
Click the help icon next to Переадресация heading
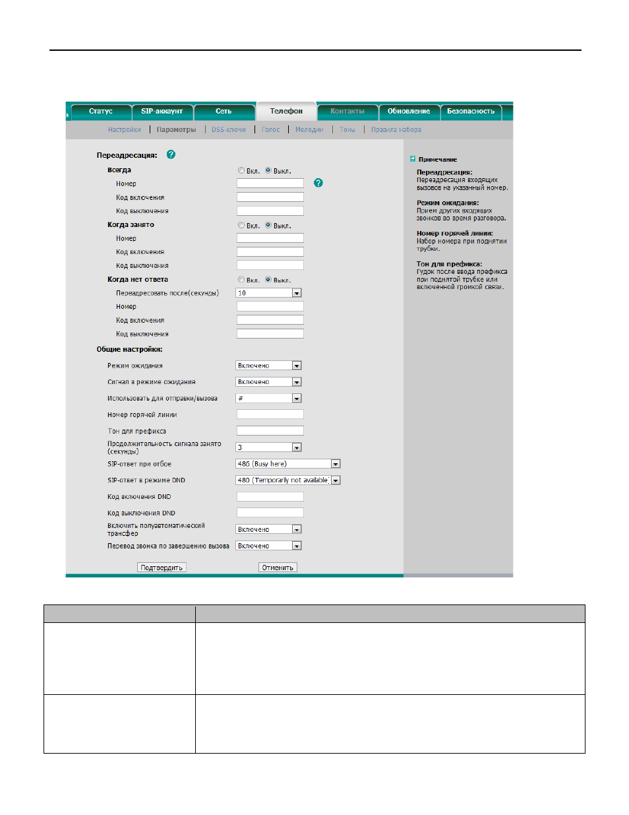point(171,154)
